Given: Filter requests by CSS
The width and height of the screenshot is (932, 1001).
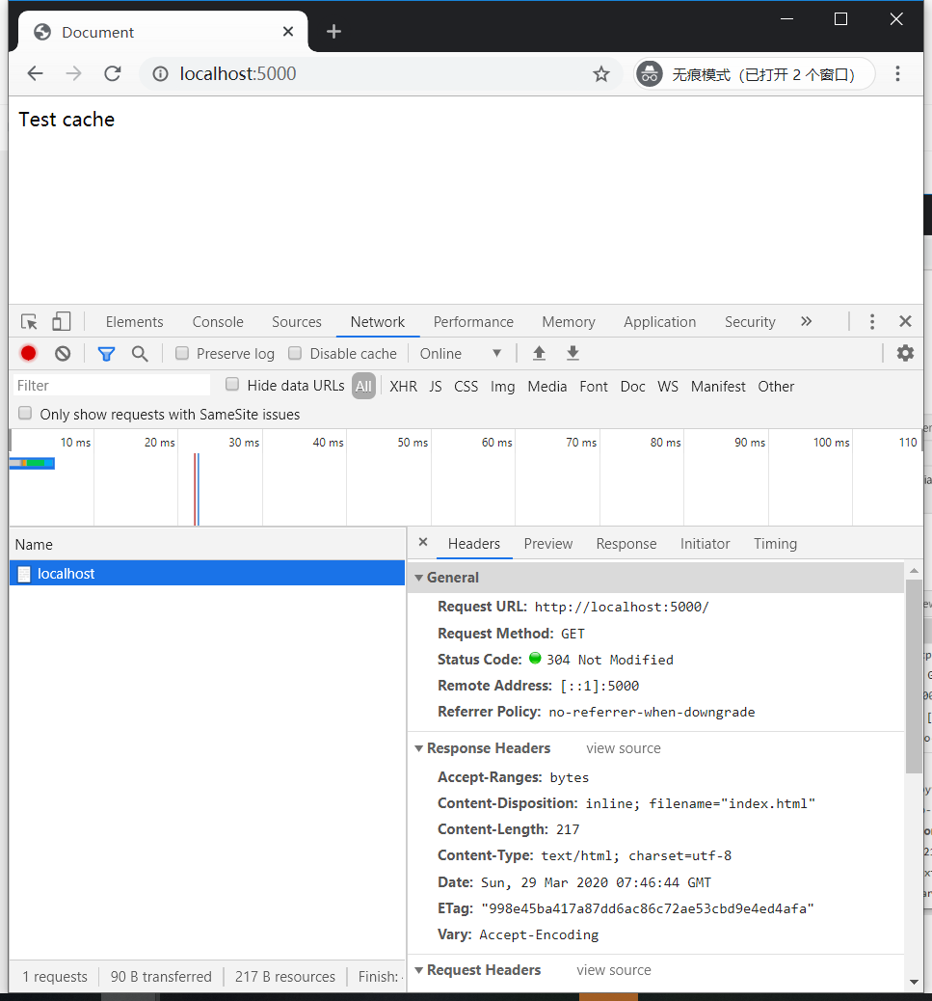Looking at the screenshot, I should [x=466, y=387].
